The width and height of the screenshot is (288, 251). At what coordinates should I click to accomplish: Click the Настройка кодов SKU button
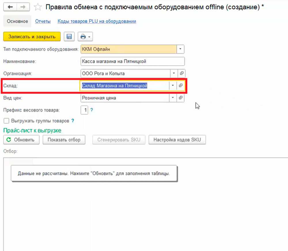pos(177,140)
